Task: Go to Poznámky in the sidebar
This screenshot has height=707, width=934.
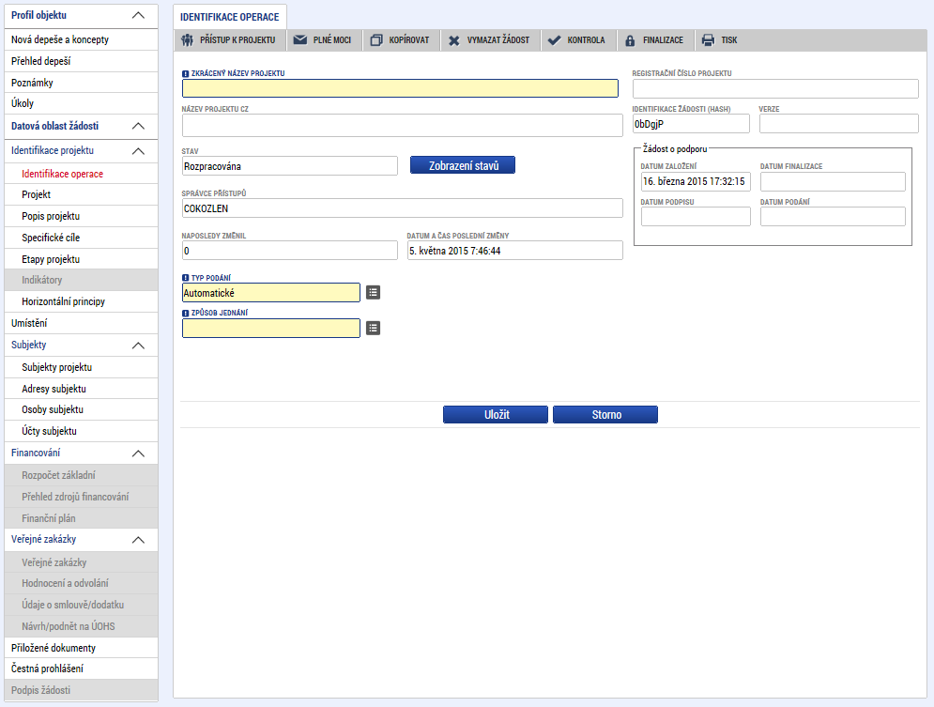Action: pos(81,83)
